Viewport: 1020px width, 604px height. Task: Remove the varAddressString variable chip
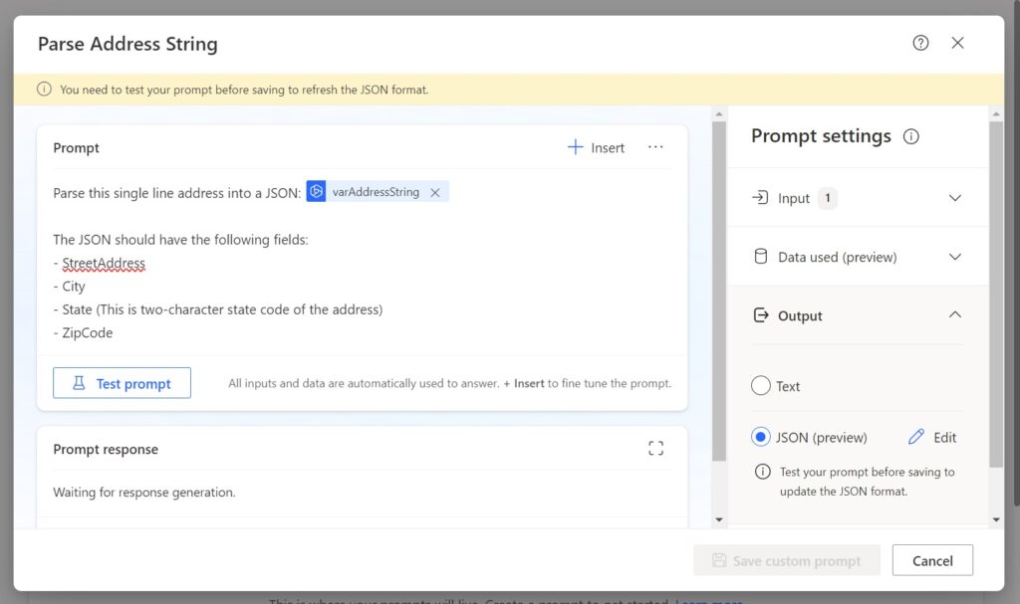click(435, 192)
